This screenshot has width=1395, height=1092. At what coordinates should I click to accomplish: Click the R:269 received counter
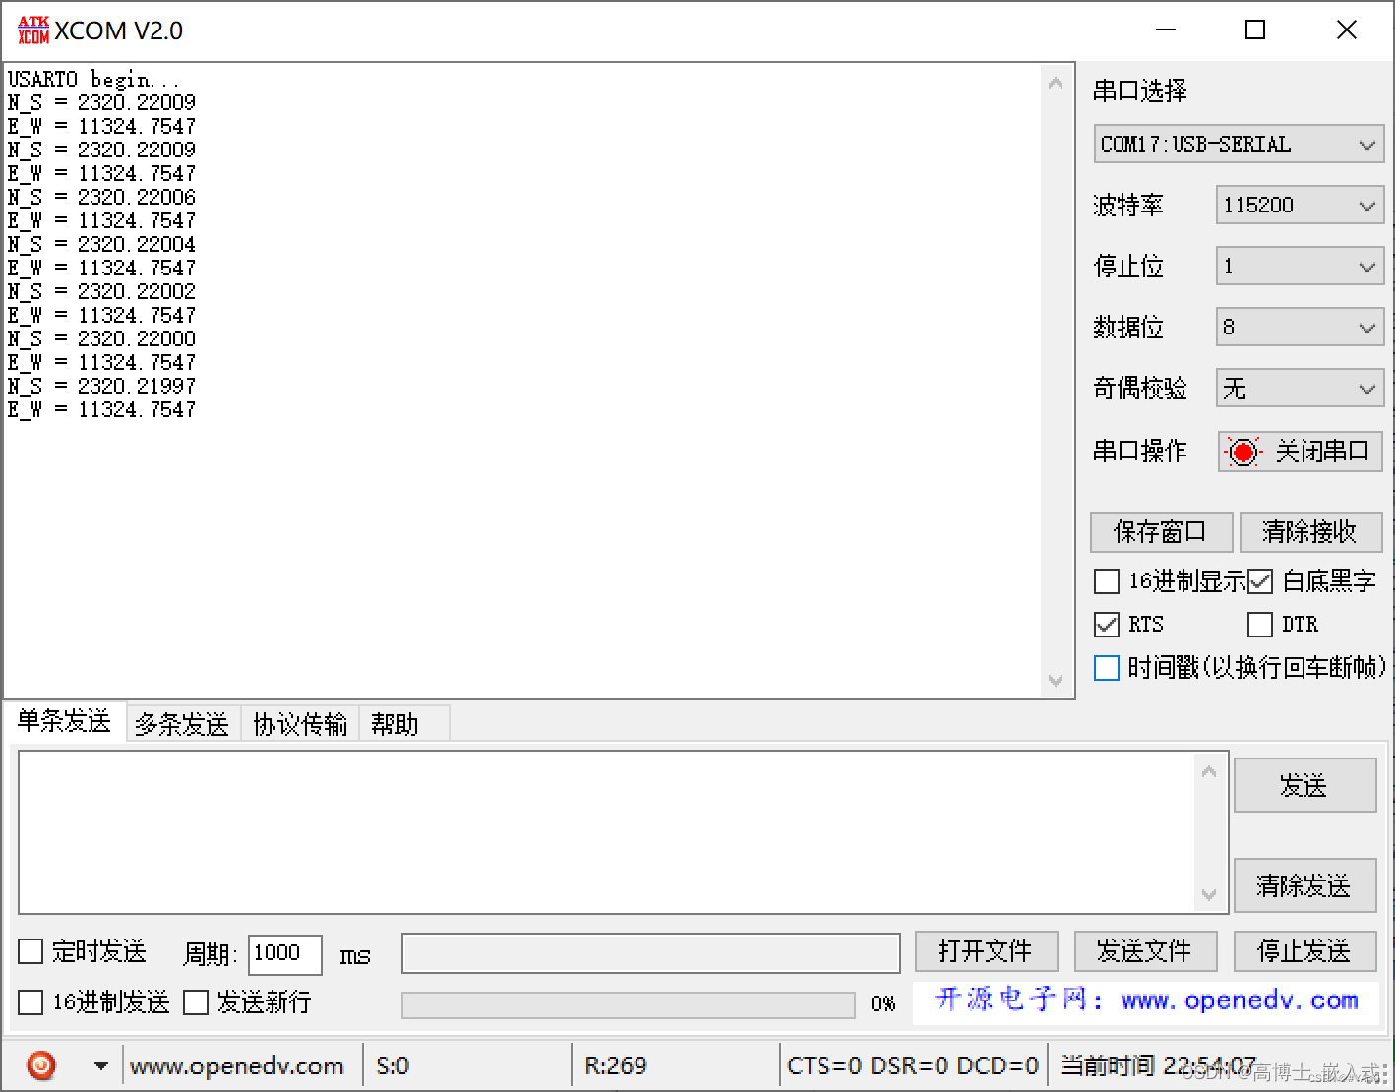(616, 1066)
